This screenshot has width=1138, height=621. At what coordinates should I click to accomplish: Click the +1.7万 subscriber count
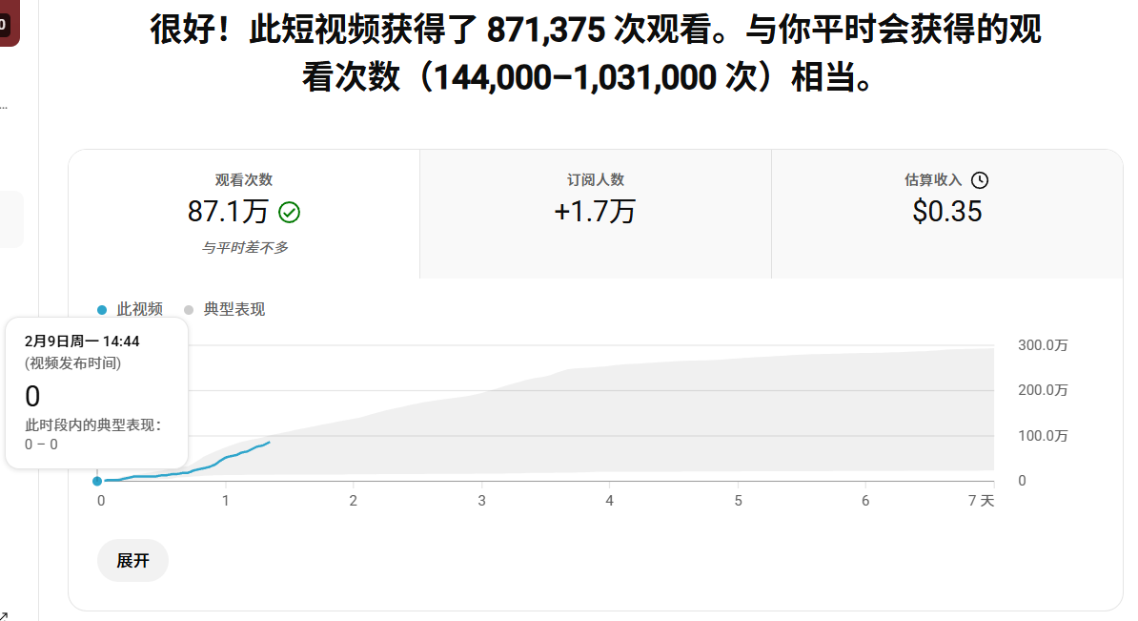tap(595, 212)
